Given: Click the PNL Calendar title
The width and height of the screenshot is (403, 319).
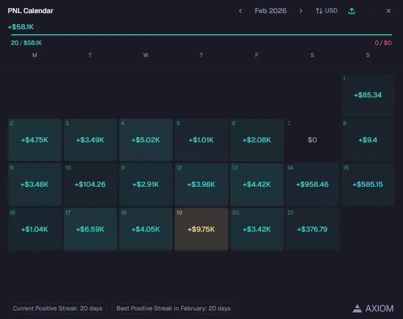Looking at the screenshot, I should [x=31, y=11].
